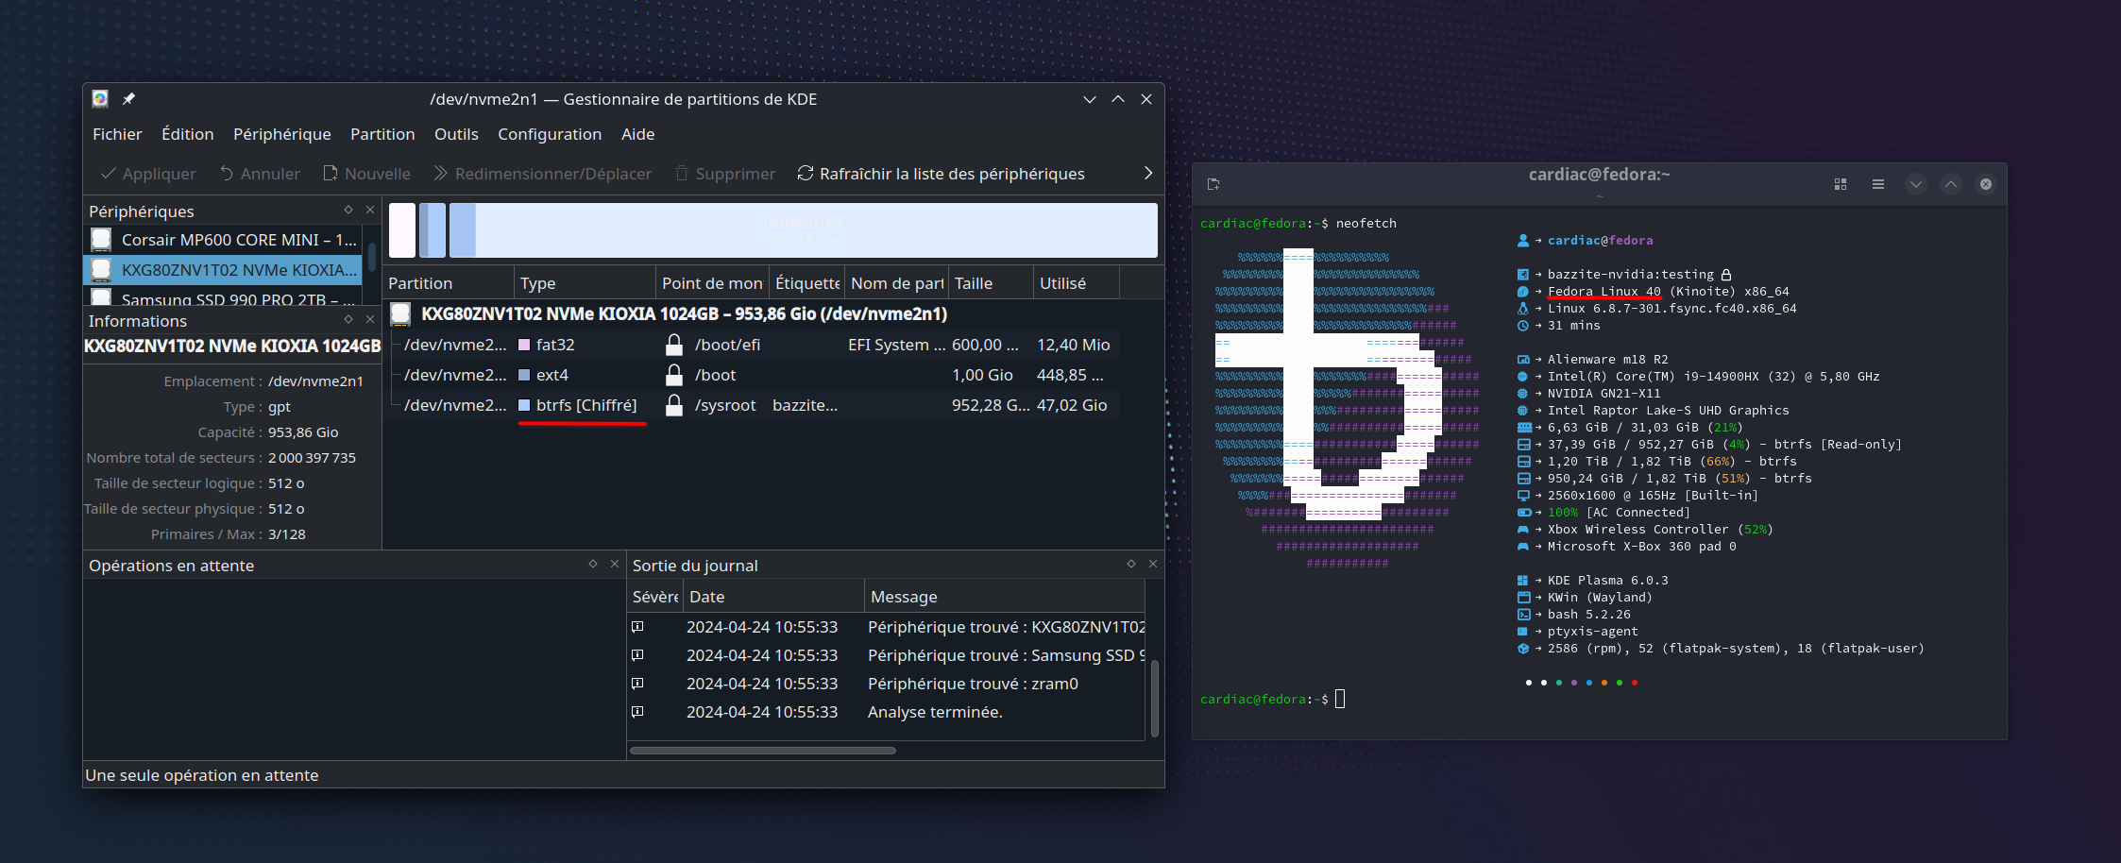Toggle the pin icon in the window titlebar
The height and width of the screenshot is (863, 2121).
click(x=128, y=98)
